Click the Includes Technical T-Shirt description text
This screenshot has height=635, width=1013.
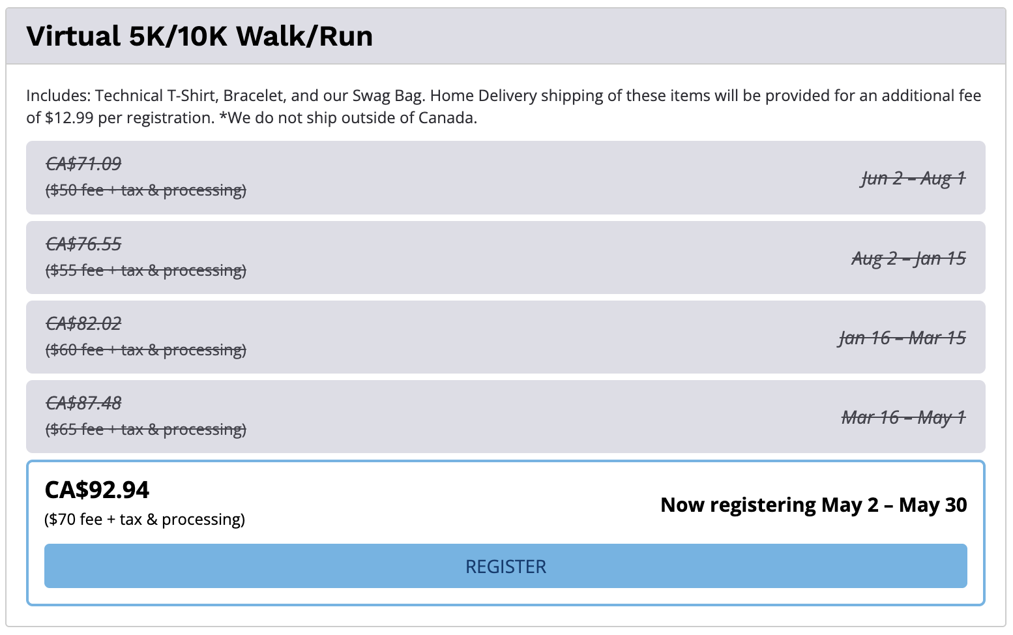click(503, 106)
